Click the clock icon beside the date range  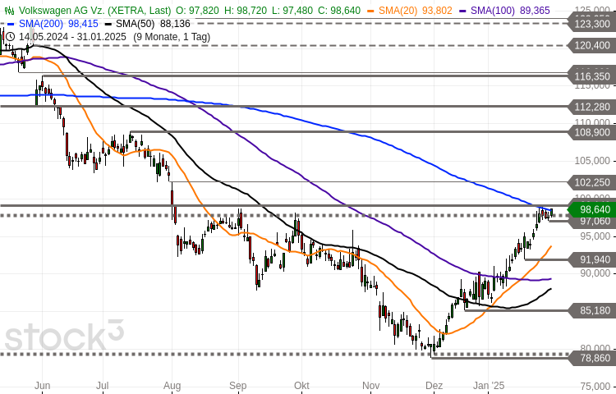[9, 37]
